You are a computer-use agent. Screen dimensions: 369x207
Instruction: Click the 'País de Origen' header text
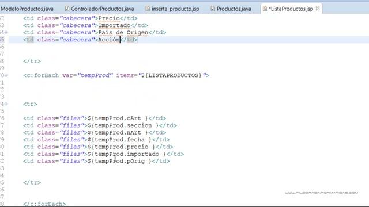[123, 32]
